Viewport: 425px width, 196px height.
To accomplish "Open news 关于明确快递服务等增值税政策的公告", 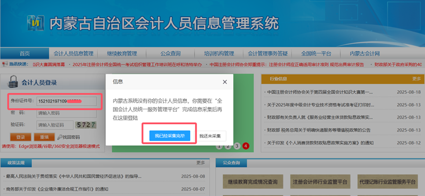I will pyautogui.click(x=318, y=130).
